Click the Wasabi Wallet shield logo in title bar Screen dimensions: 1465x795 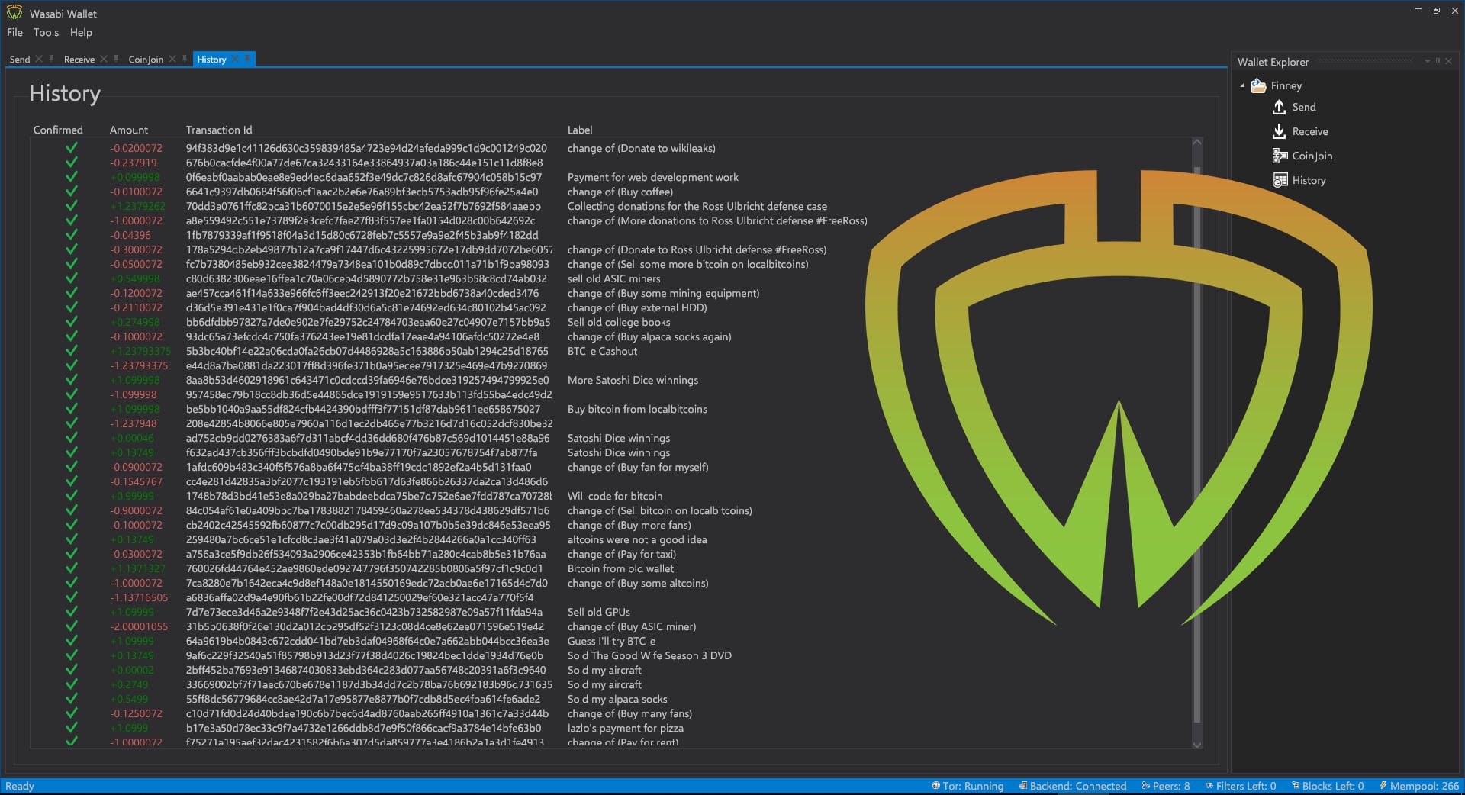(14, 13)
